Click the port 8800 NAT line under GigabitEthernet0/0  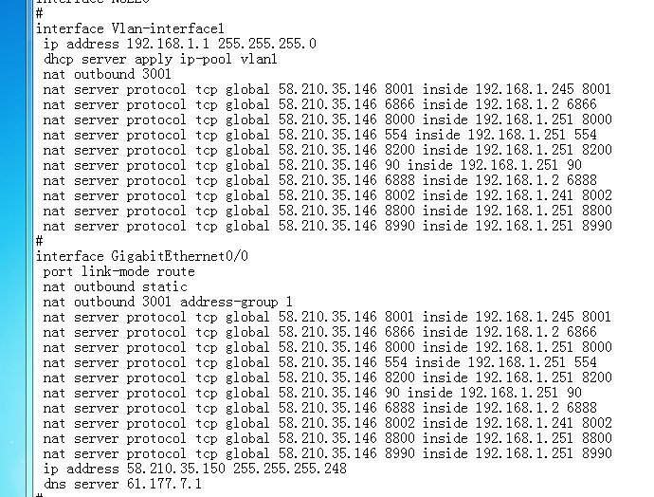(x=327, y=438)
